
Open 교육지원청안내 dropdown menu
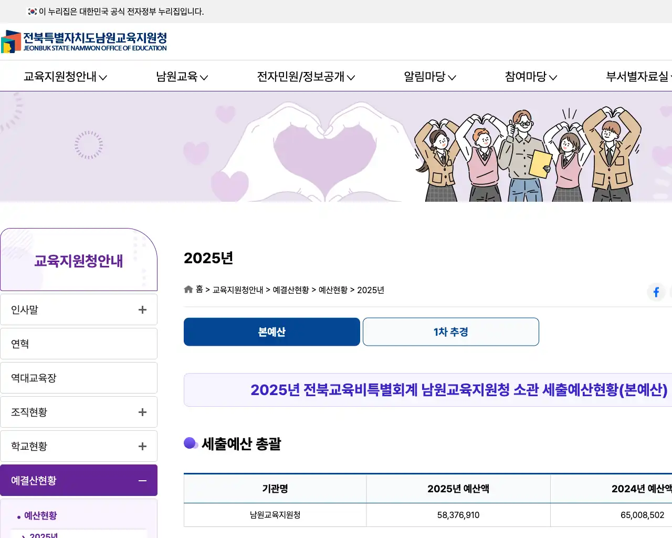[x=65, y=77]
